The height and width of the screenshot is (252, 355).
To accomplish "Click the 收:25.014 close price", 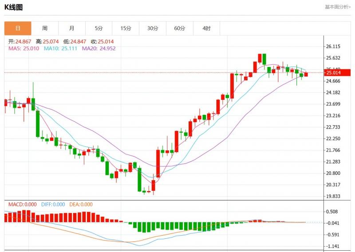I will coord(102,42).
